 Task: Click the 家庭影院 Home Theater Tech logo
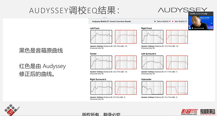click(x=208, y=112)
